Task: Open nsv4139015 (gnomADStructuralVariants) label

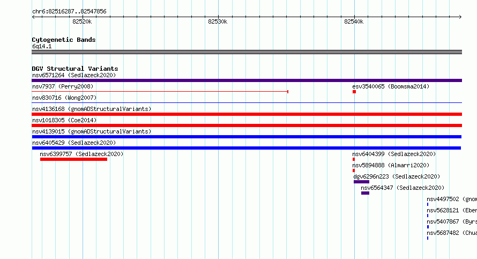Action: pyautogui.click(x=92, y=131)
